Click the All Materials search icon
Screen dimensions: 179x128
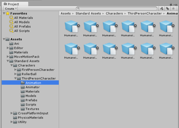[11, 18]
